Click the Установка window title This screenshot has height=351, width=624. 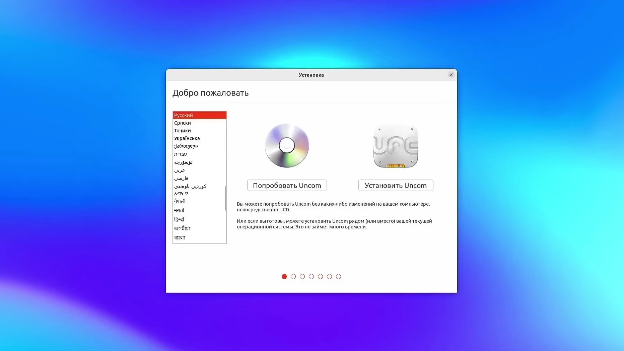311,75
